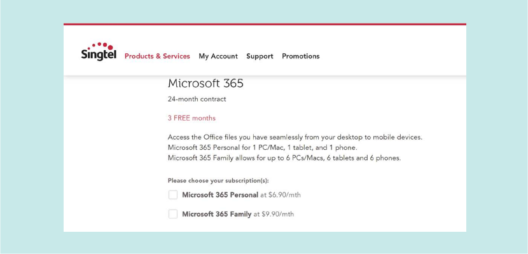Screen dimensions: 528x254
Task: Enable the Microsoft 365 Family checkbox
Action: [x=173, y=214]
